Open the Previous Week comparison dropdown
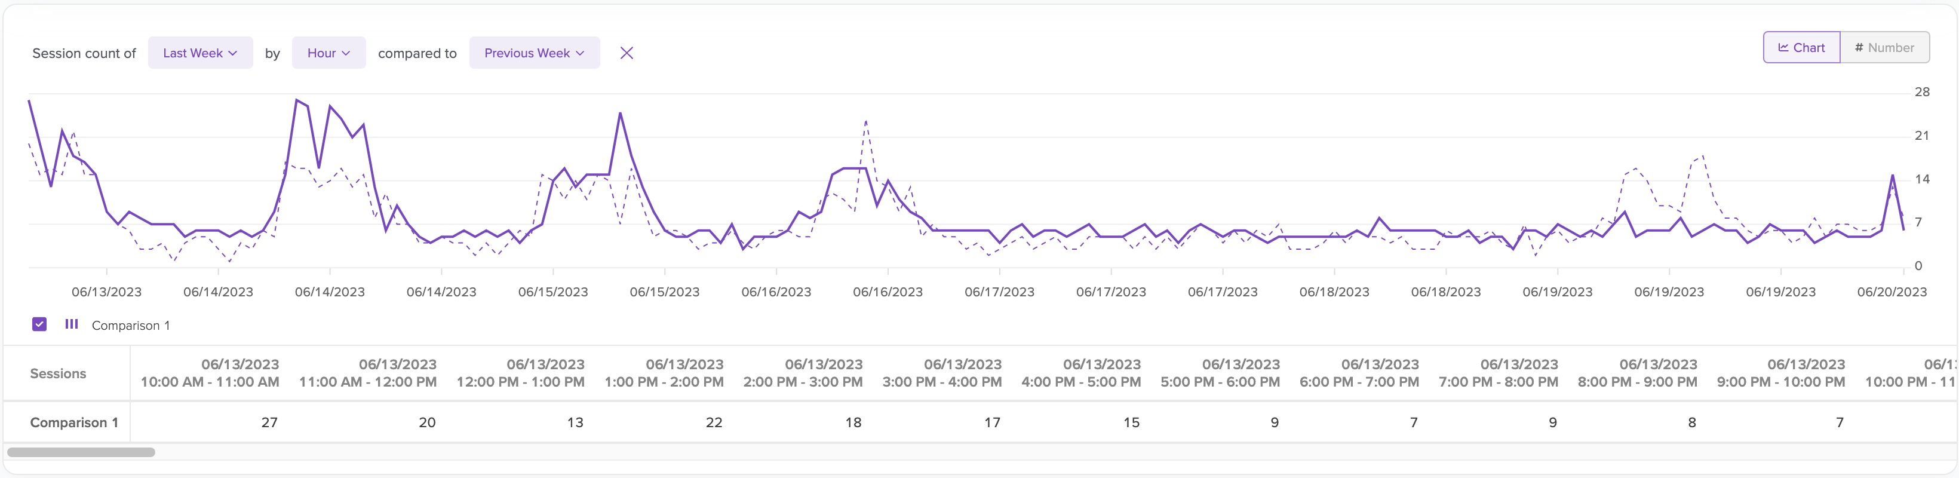This screenshot has width=1959, height=478. pos(534,53)
